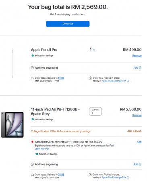Change iPad Air delivery postcode 55188

[x=61, y=175]
